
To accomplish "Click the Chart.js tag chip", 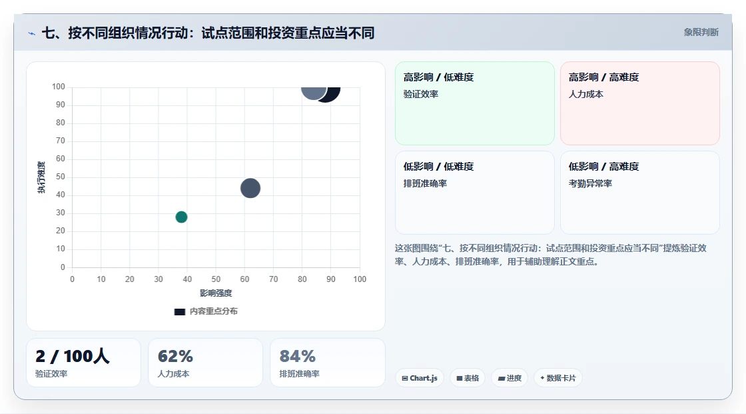I will click(420, 378).
